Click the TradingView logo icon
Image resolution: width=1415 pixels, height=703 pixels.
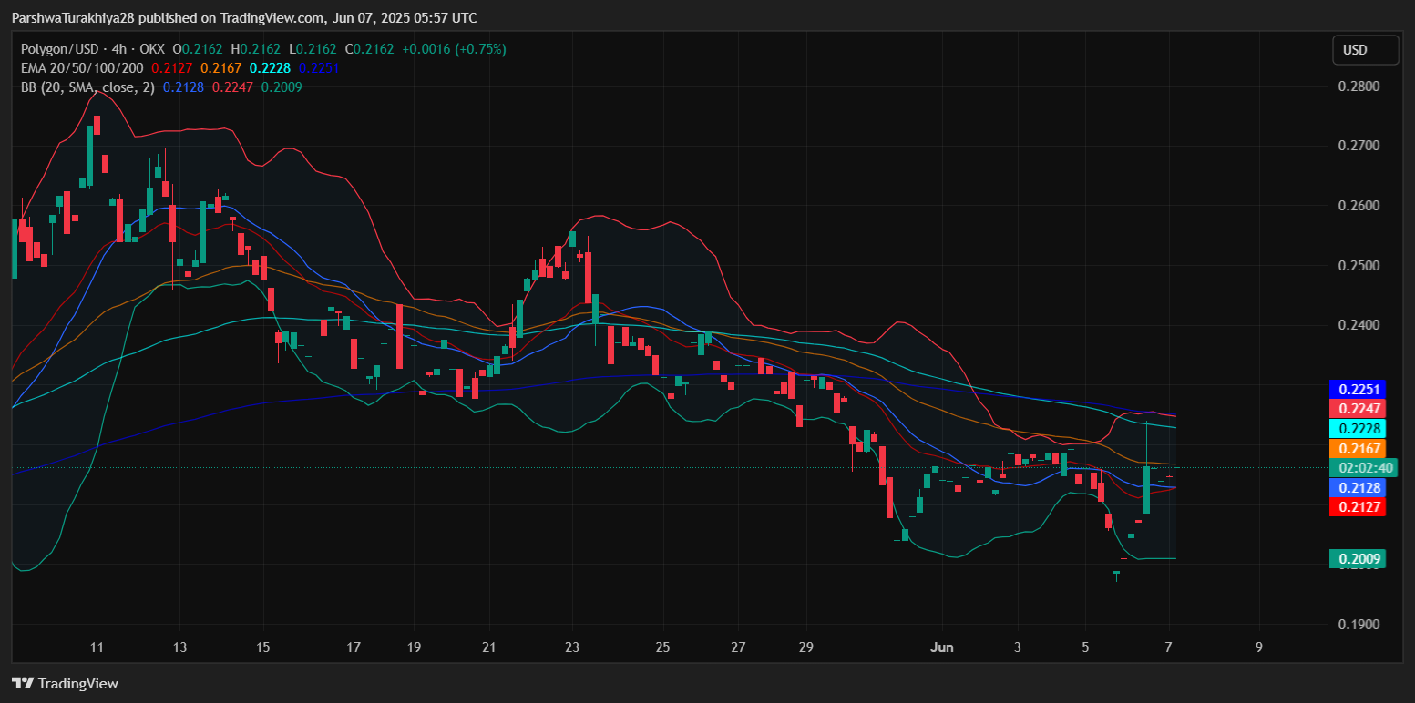(22, 683)
